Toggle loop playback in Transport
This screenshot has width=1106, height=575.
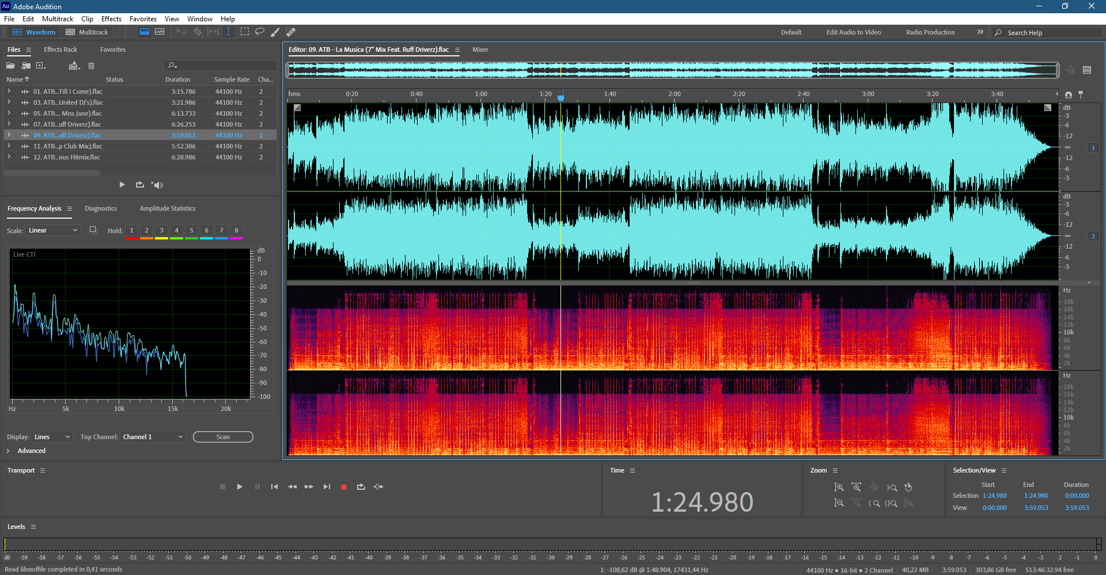[x=361, y=487]
